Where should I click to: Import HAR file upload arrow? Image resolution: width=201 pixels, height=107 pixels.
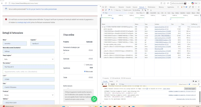[148, 10]
